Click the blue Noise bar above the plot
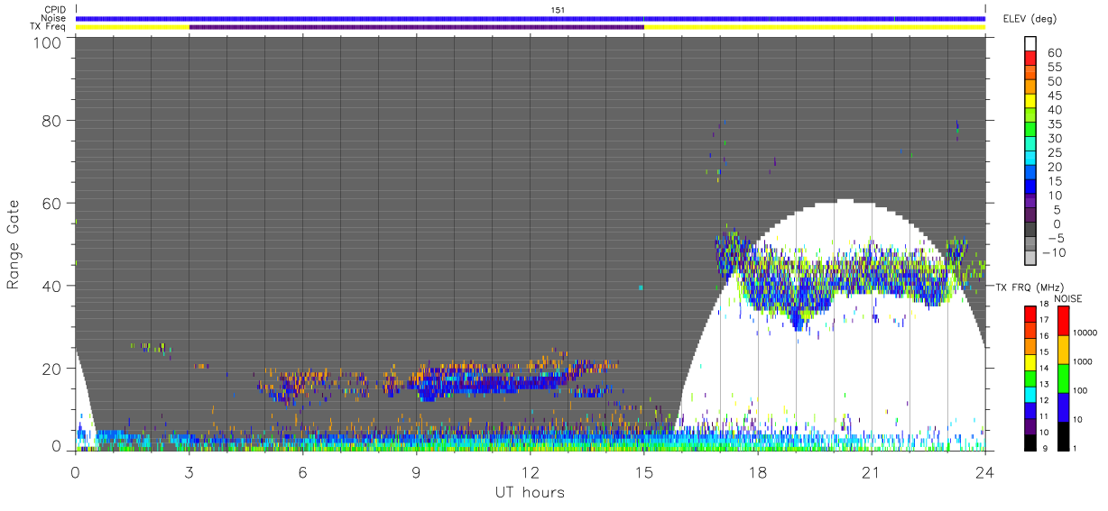1108x511 pixels. (530, 18)
